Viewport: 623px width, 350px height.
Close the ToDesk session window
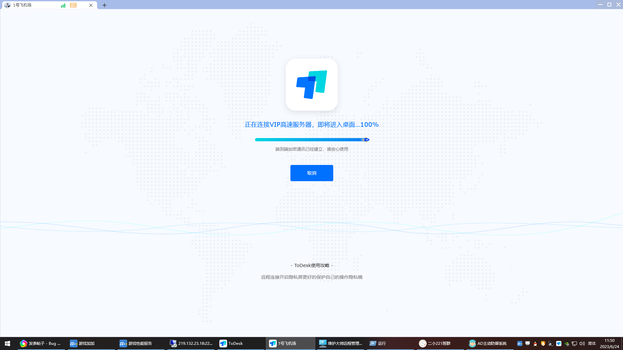[618, 5]
